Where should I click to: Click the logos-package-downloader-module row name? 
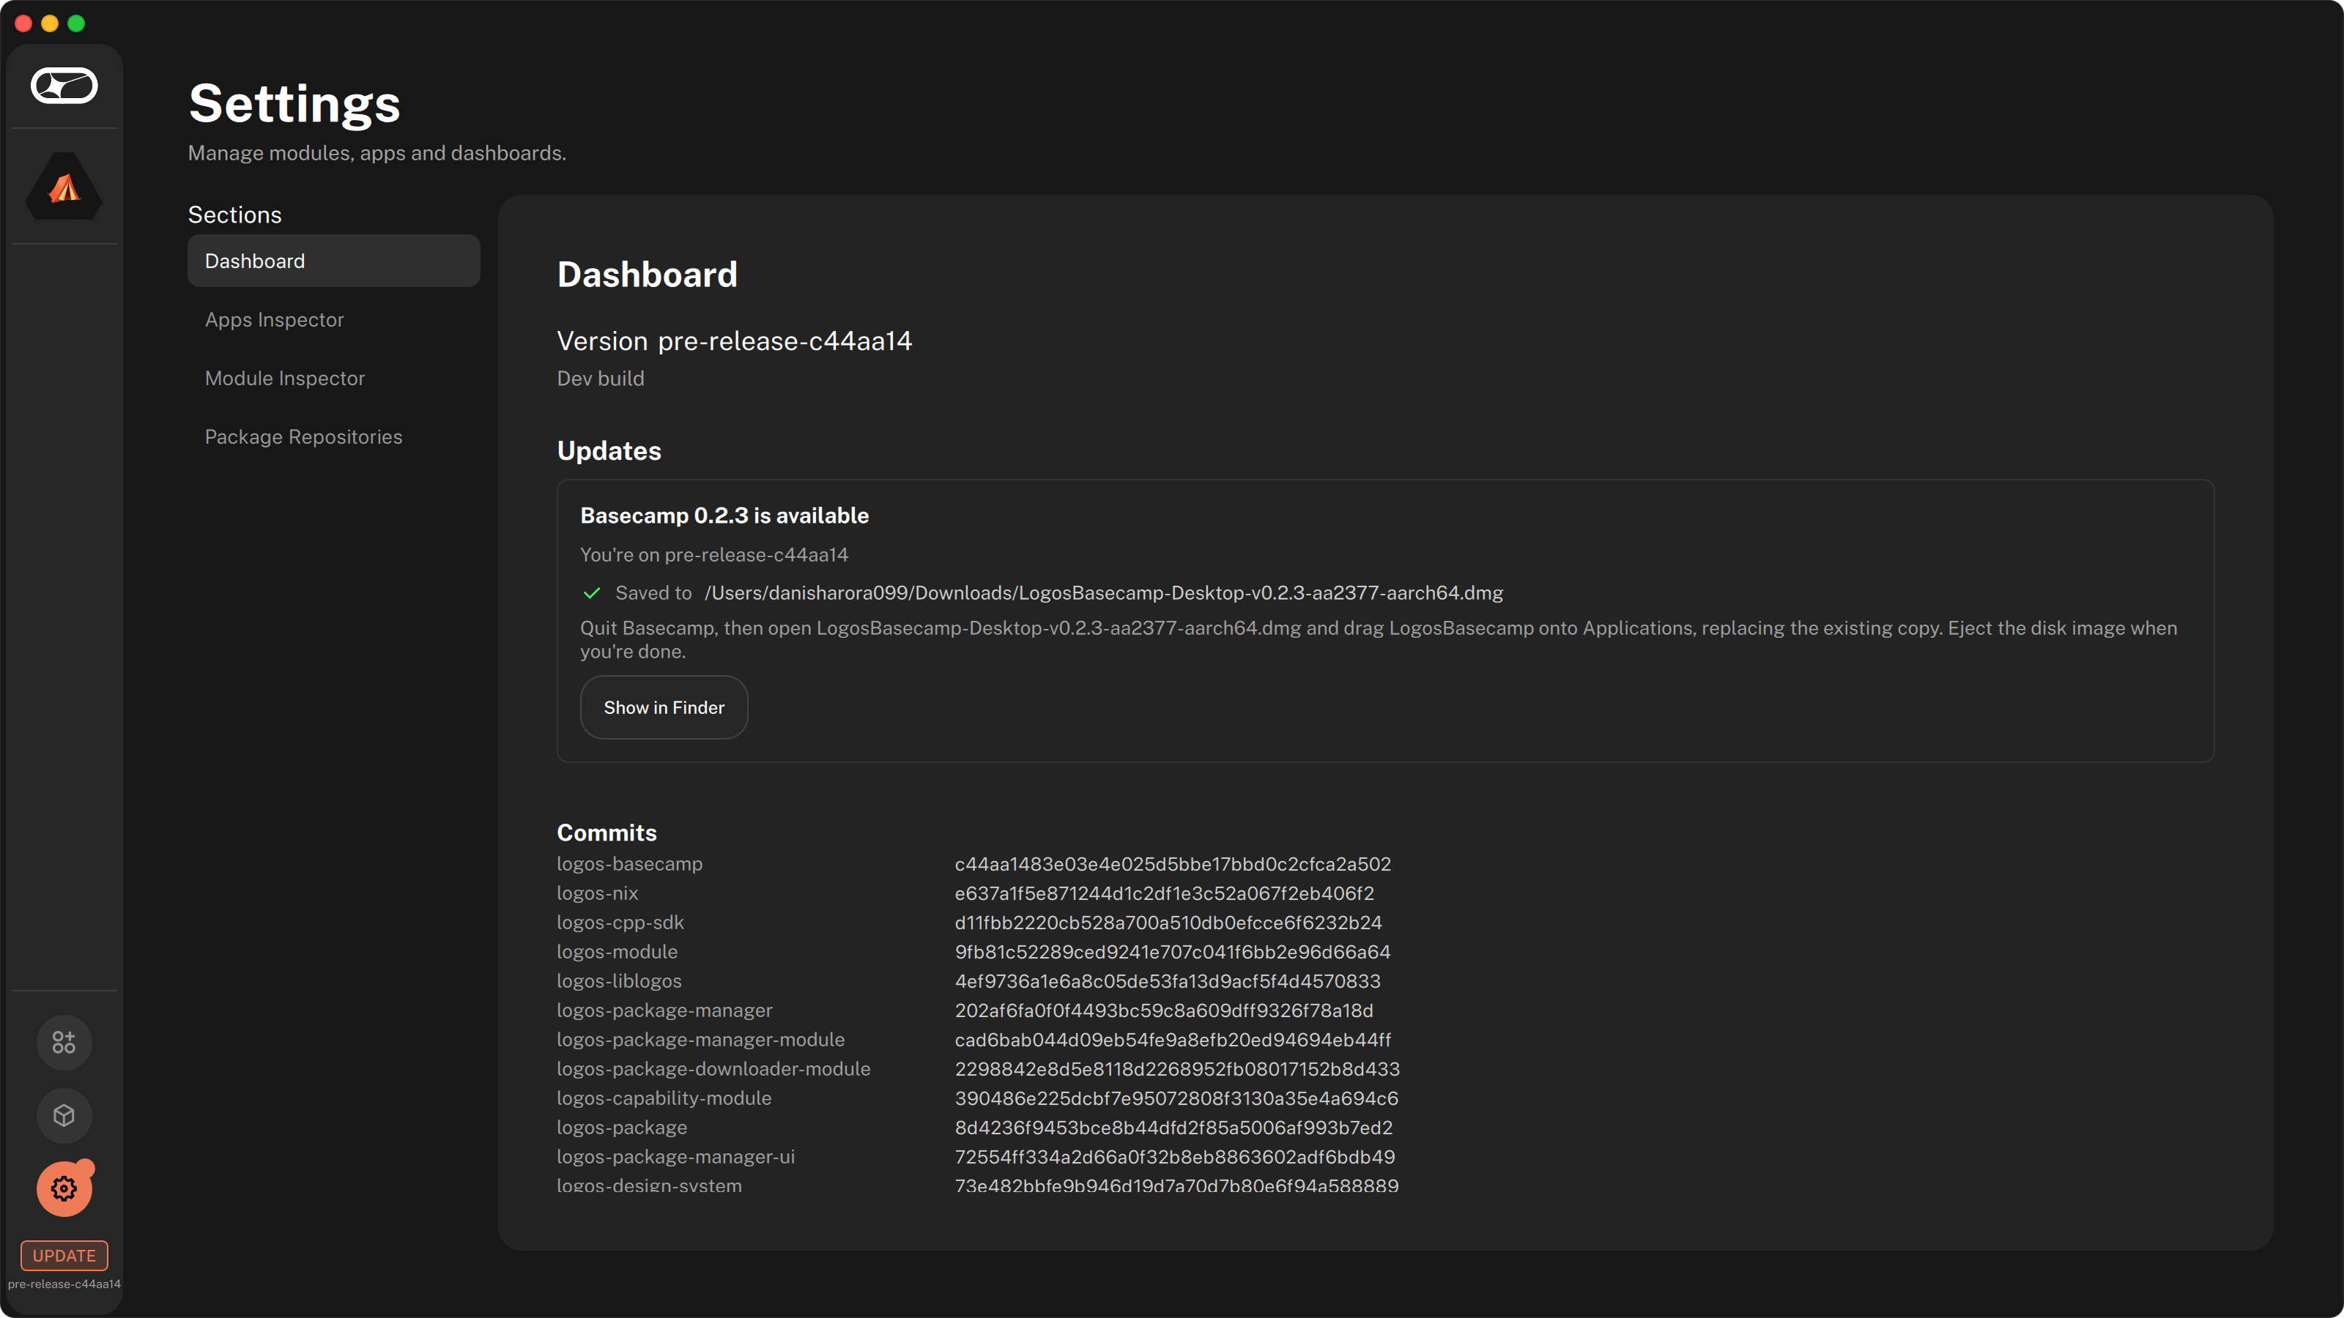pos(713,1069)
